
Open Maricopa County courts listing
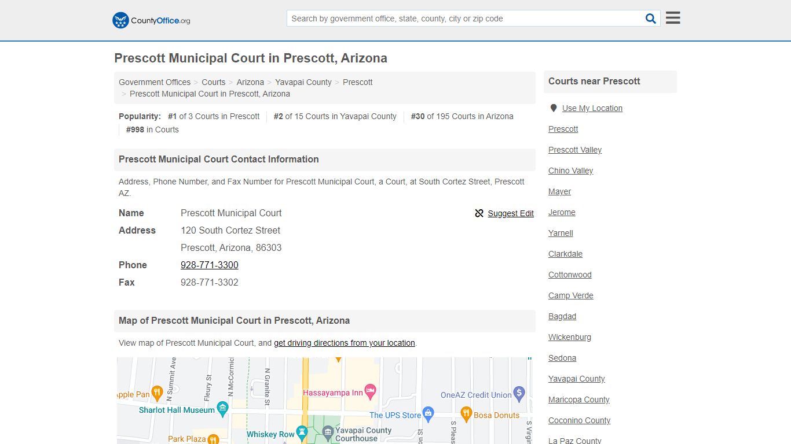578,399
